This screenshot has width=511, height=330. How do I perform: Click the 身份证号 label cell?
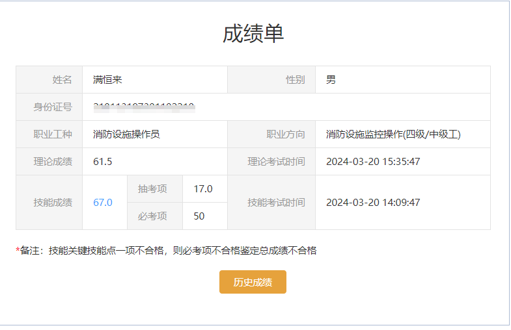click(53, 107)
